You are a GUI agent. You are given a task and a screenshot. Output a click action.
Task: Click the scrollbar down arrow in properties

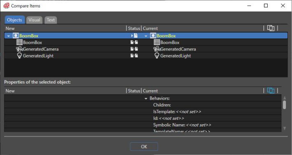[285, 128]
